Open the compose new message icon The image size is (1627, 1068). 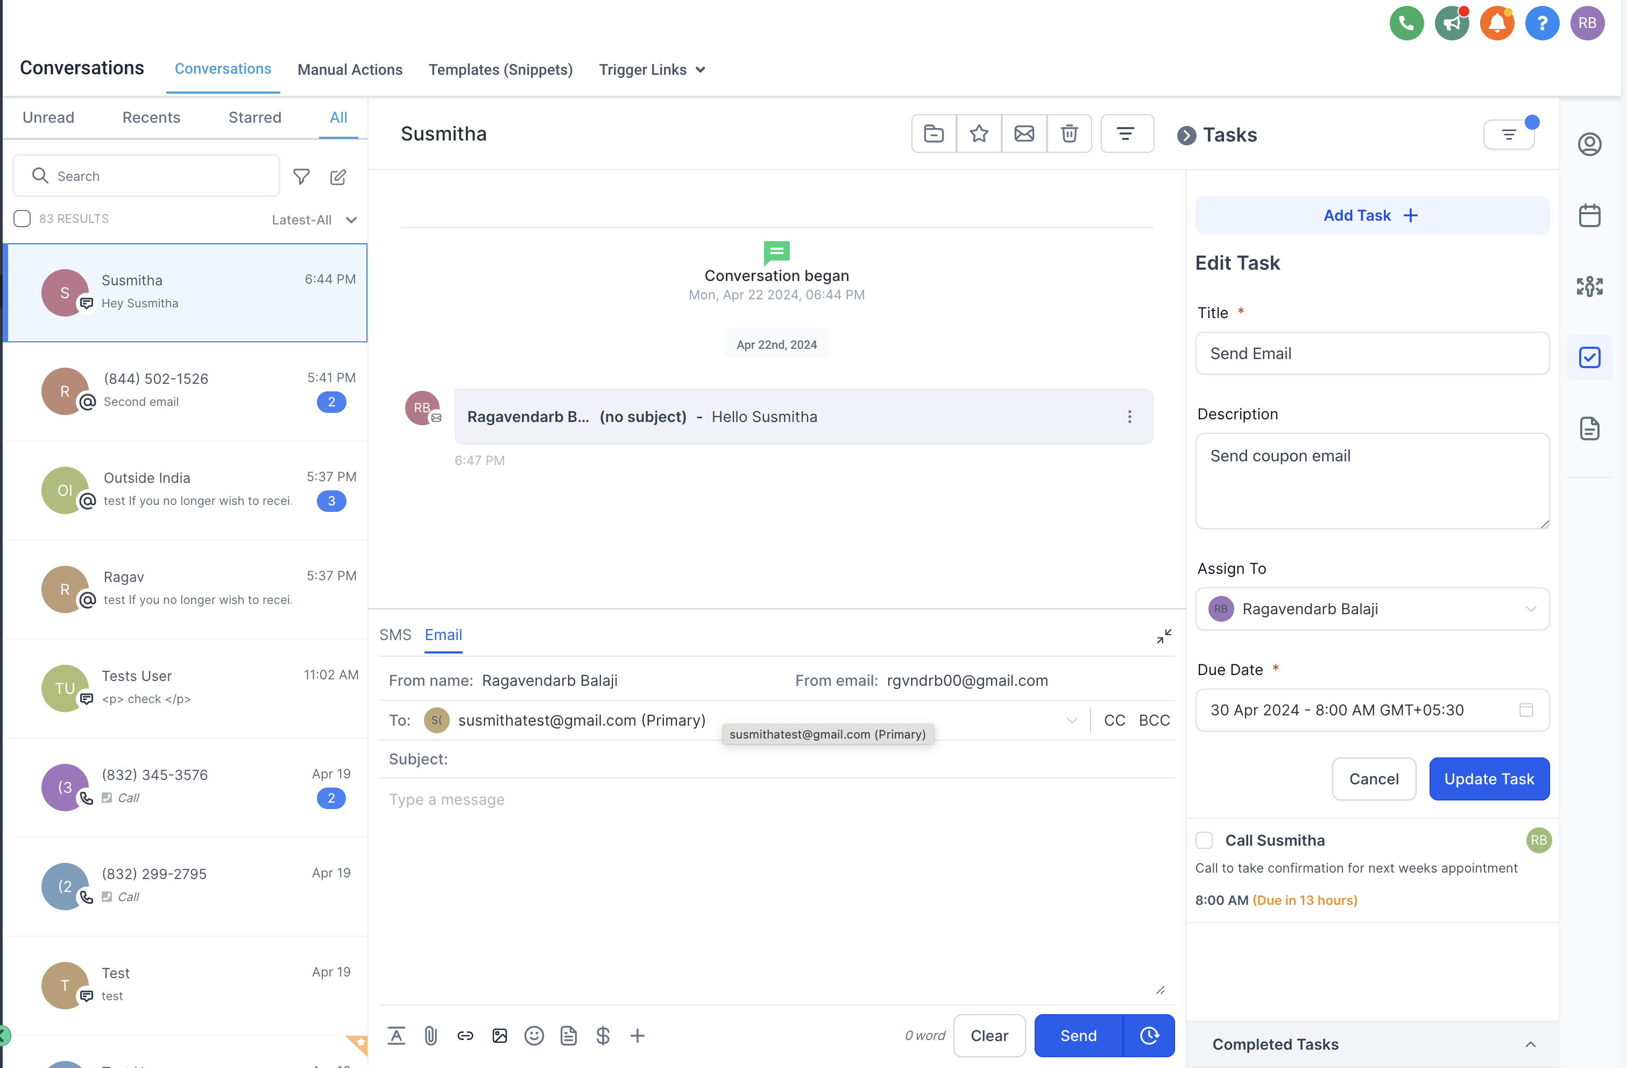[338, 177]
